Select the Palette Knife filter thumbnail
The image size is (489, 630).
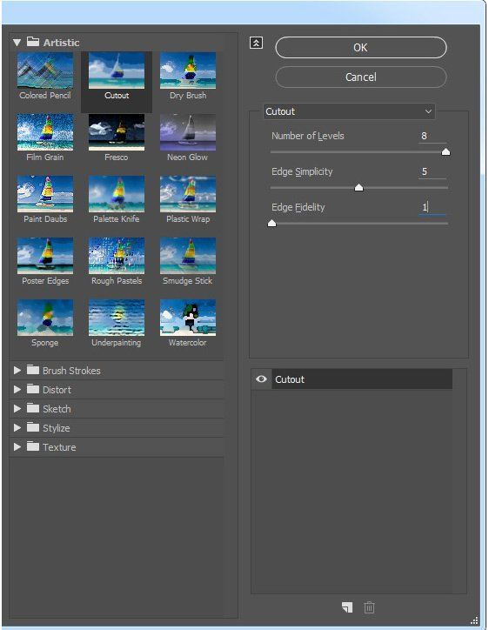[117, 194]
